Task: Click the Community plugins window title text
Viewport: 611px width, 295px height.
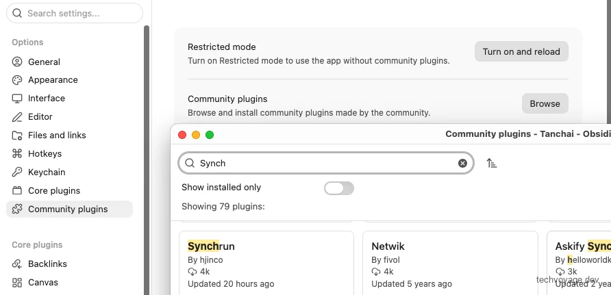Action: [x=528, y=134]
